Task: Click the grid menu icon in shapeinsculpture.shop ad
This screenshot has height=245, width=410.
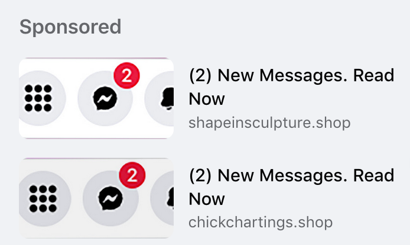Action: (38, 98)
